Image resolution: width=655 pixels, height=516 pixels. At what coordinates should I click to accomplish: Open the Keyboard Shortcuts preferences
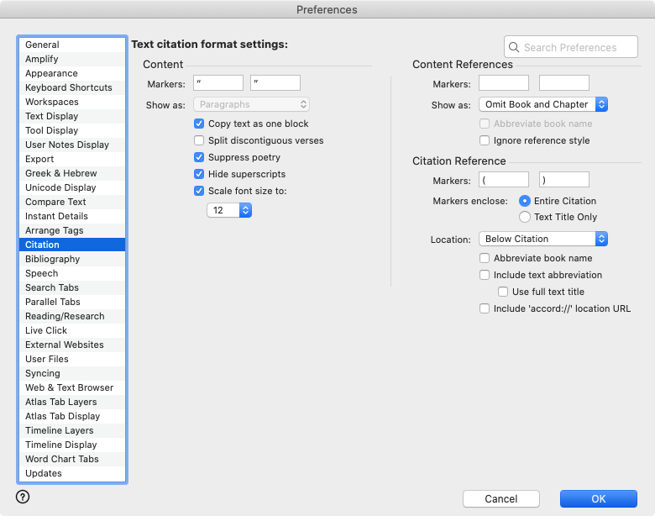68,87
